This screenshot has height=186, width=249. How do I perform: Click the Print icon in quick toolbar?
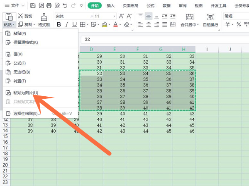49,6
